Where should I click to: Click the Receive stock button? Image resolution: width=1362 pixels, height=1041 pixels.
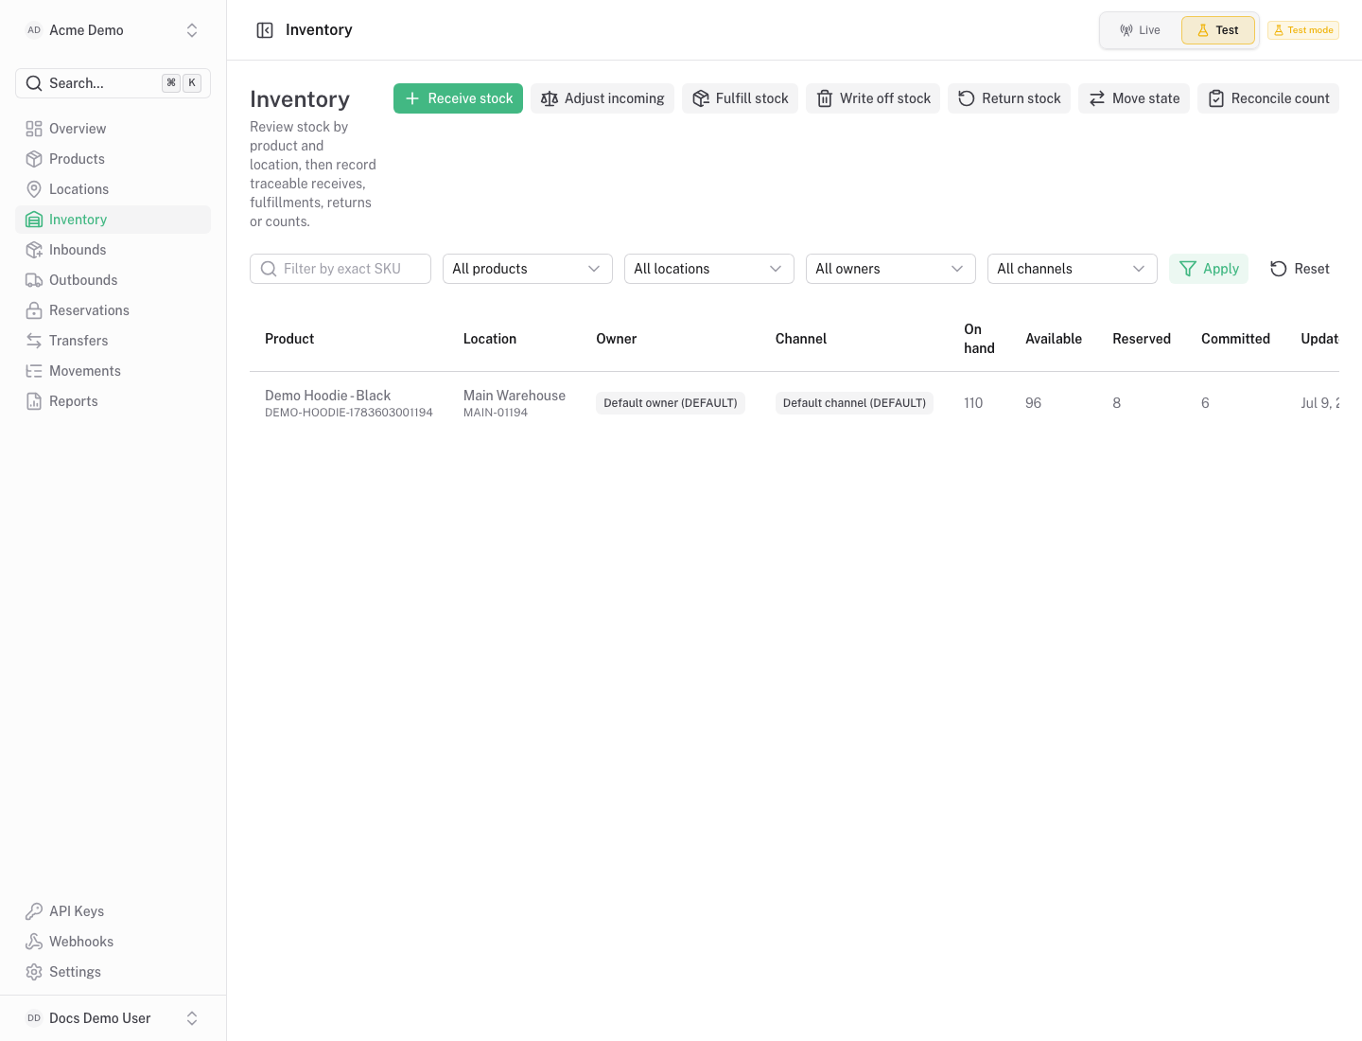click(458, 98)
